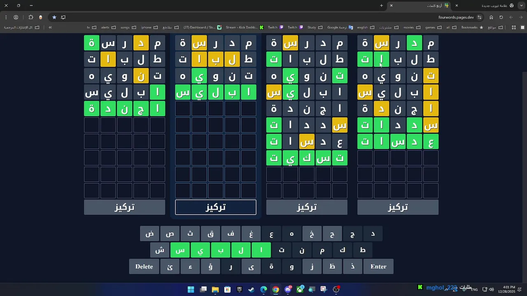This screenshot has width=527, height=296.
Task: Open the Xbox app from the taskbar
Action: (300, 289)
